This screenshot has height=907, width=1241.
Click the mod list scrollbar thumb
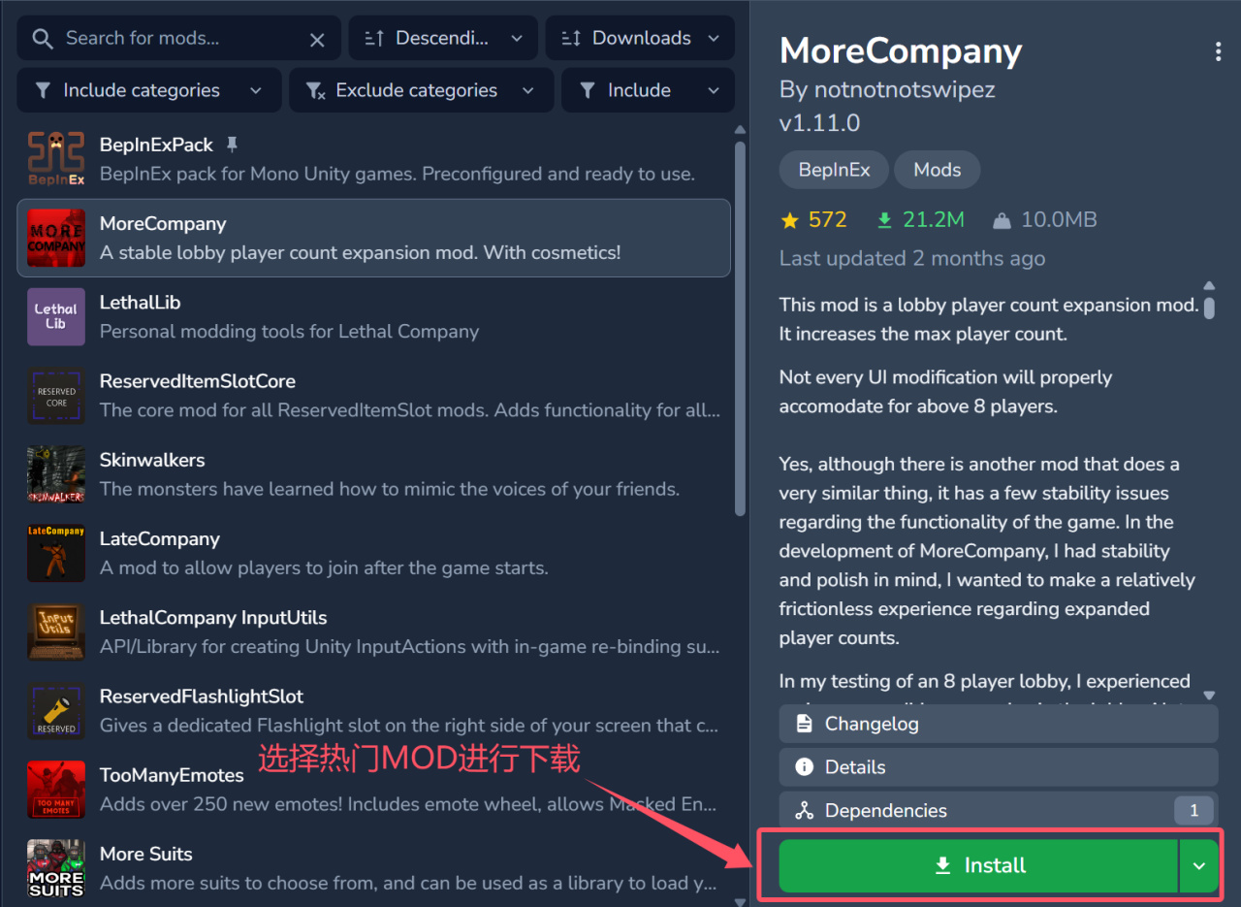pyautogui.click(x=741, y=328)
